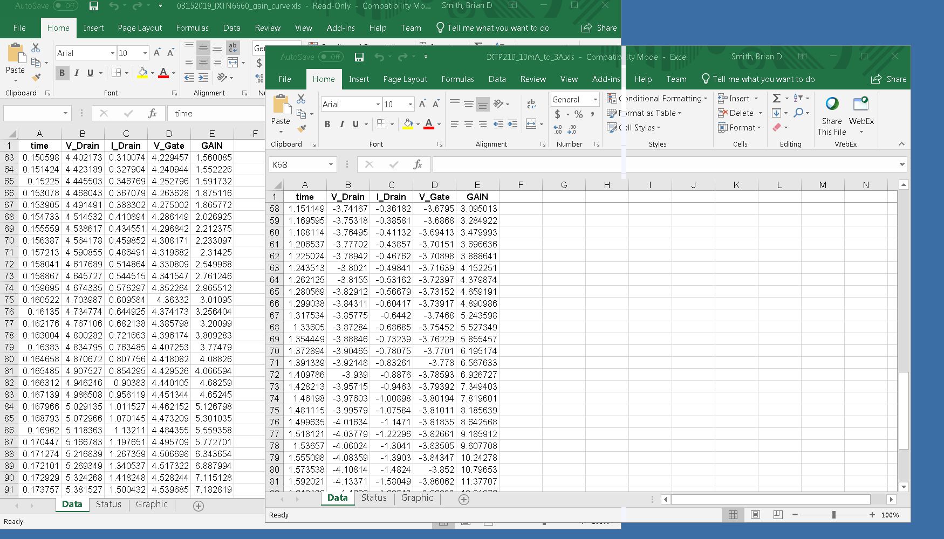Click Format cells button

pyautogui.click(x=739, y=127)
